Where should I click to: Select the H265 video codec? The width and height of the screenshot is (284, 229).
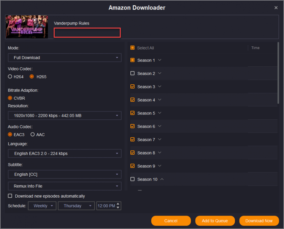(x=32, y=77)
